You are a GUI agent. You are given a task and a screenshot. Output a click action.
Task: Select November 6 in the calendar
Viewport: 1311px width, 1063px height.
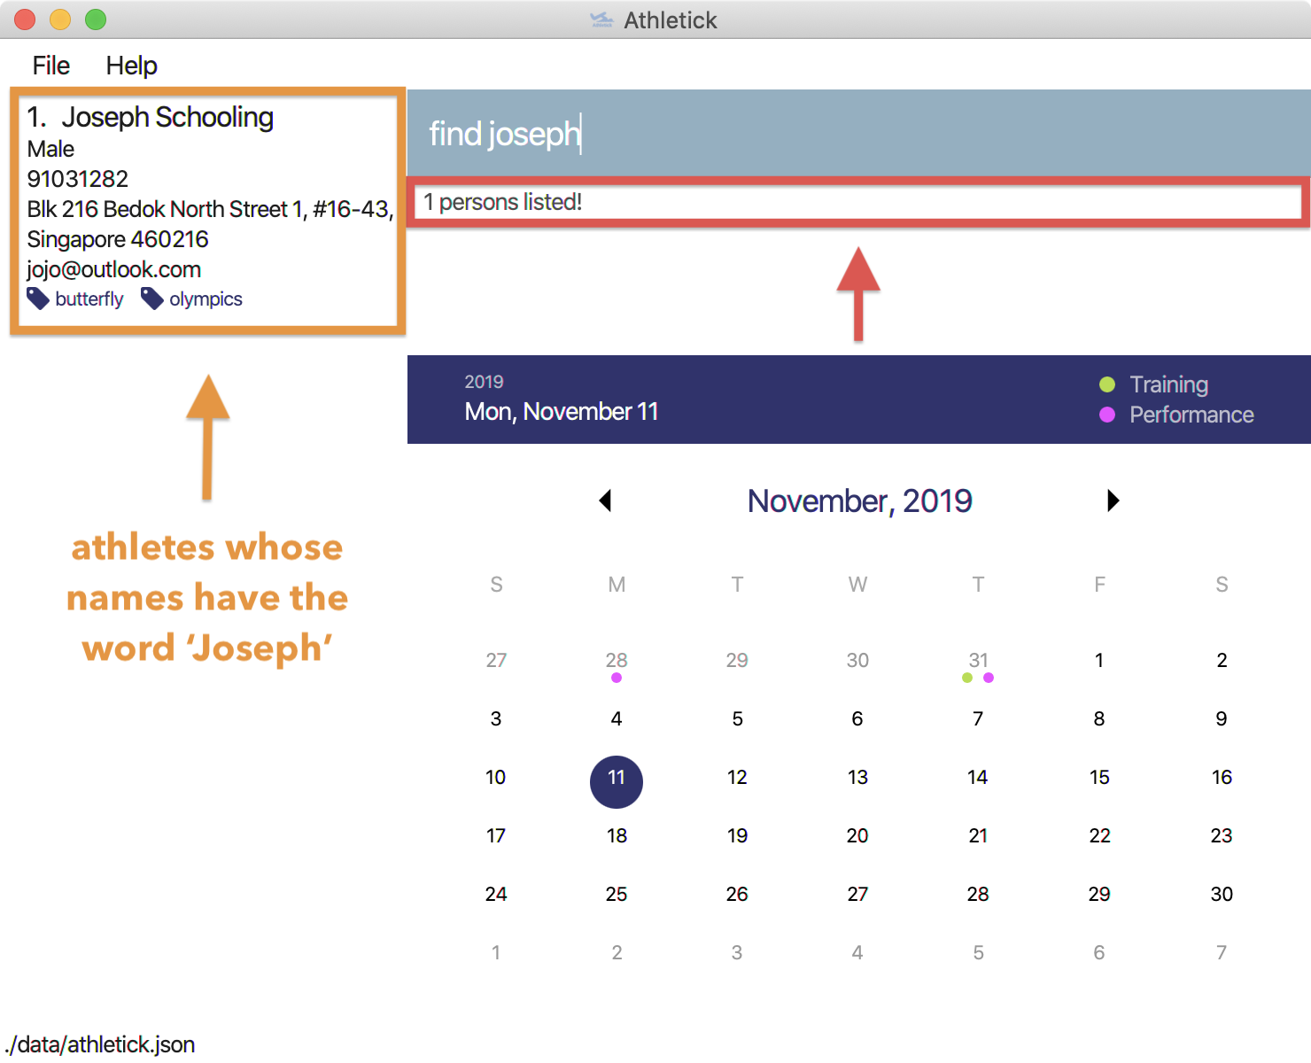coord(857,718)
